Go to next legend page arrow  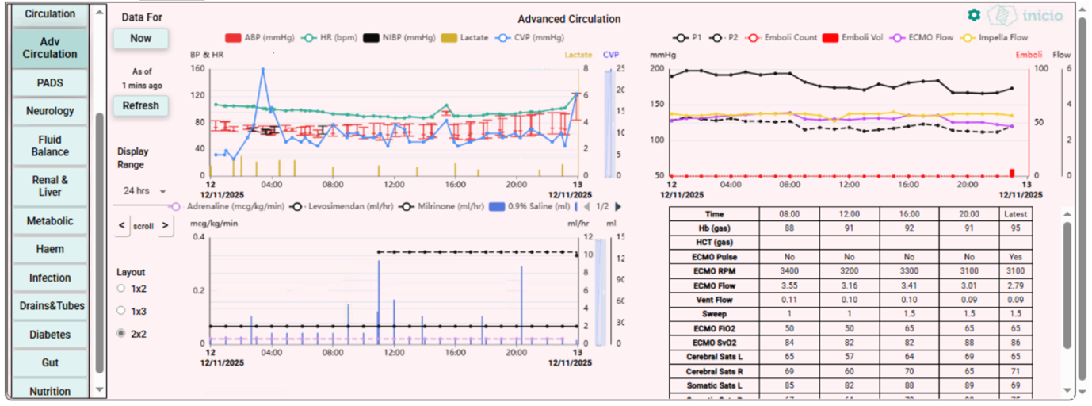(618, 206)
